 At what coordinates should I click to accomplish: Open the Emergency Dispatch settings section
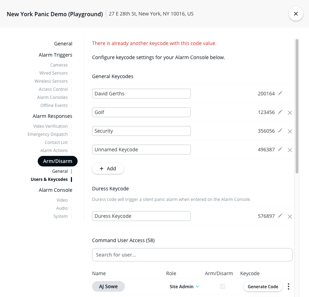[48, 134]
